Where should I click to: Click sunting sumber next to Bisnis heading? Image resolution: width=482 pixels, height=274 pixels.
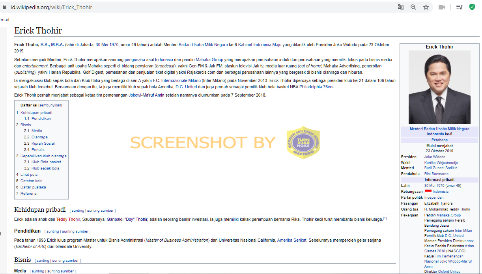[65, 260]
